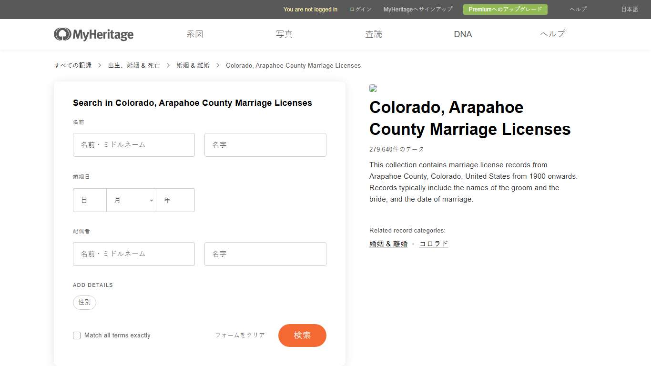Enable the Match all terms exactly checkbox
Image resolution: width=651 pixels, height=366 pixels.
click(77, 335)
